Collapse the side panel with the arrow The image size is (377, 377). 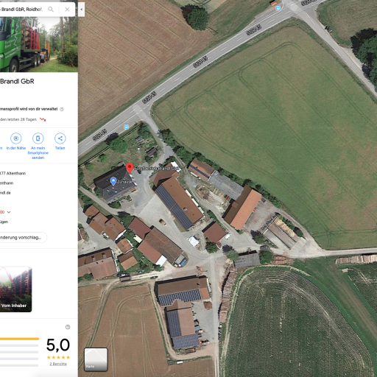click(81, 10)
